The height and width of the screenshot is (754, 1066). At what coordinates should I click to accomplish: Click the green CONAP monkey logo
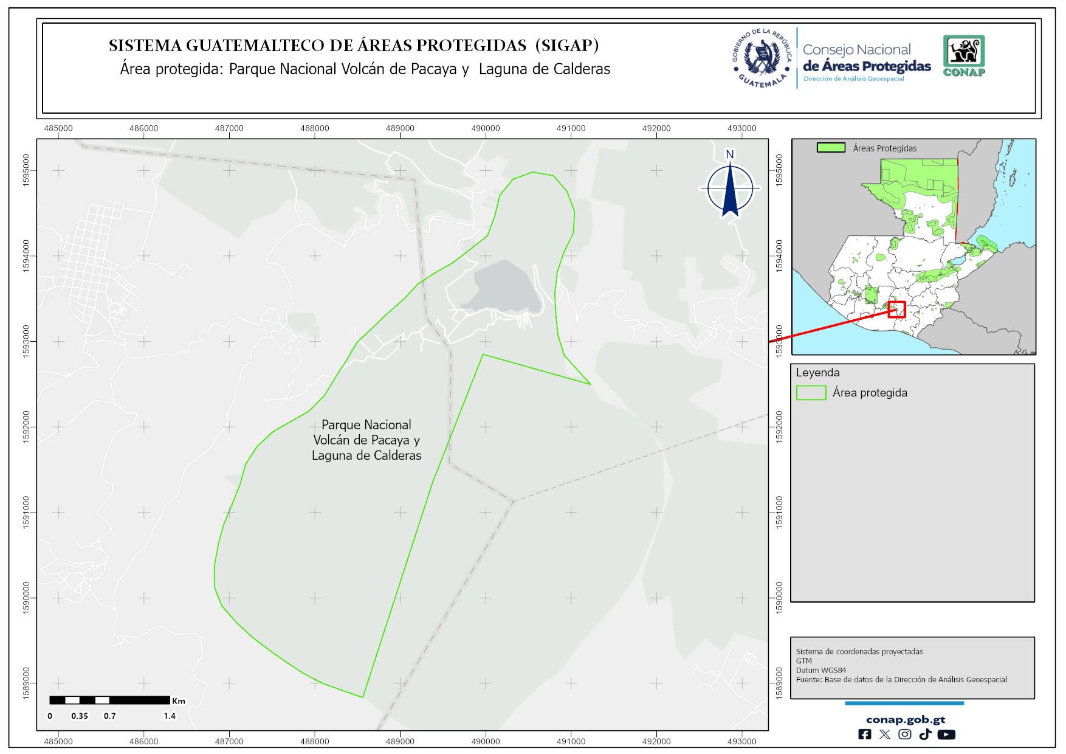tap(963, 56)
